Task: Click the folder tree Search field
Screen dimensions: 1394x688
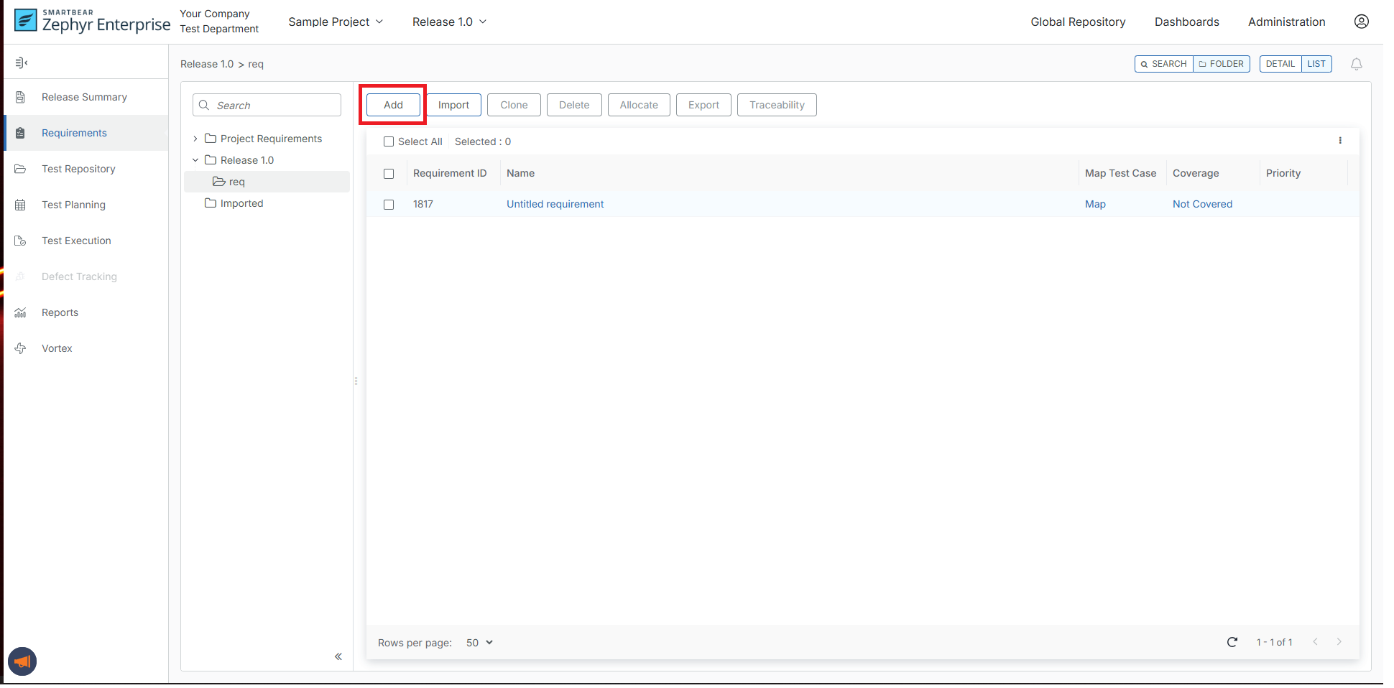Action: [x=275, y=106]
